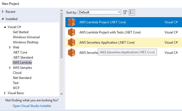Select .NET Standard category
The height and width of the screenshot is (111, 182).
[23, 58]
